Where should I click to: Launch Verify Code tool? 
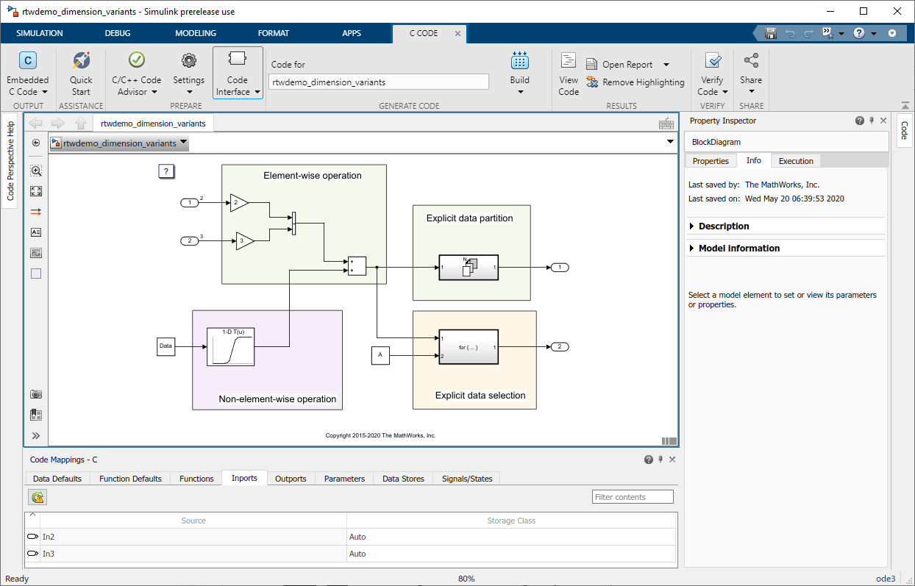pyautogui.click(x=712, y=72)
